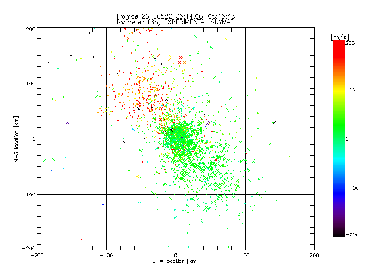Click the black bottom of the velocity colorbar

339,233
